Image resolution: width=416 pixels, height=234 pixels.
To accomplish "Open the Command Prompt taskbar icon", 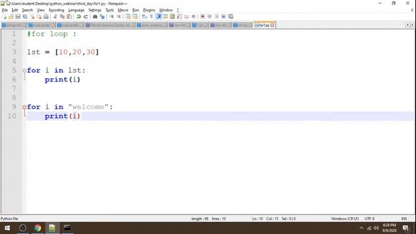I will click(x=67, y=228).
